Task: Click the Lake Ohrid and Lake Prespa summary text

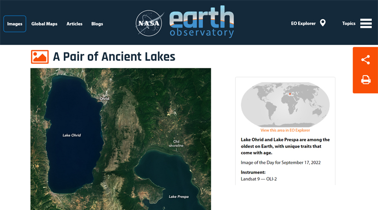Action: 285,146
